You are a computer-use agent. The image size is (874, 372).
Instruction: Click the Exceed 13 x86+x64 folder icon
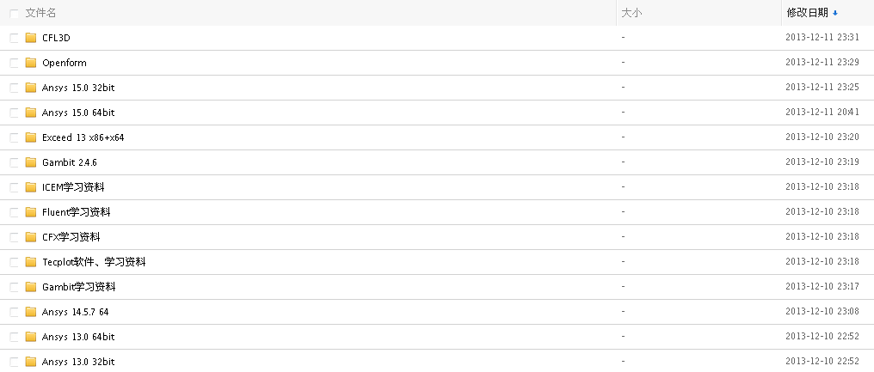pos(31,137)
